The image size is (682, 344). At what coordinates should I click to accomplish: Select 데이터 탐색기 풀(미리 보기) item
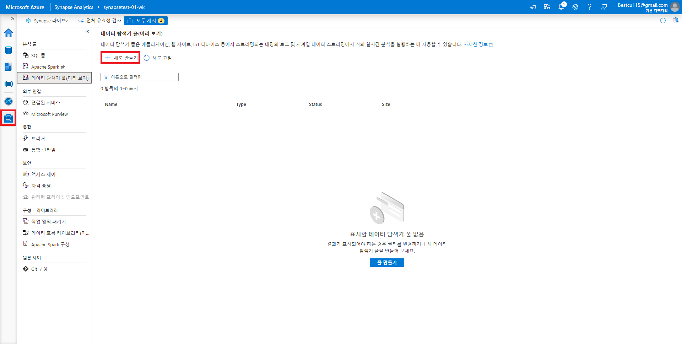point(54,78)
